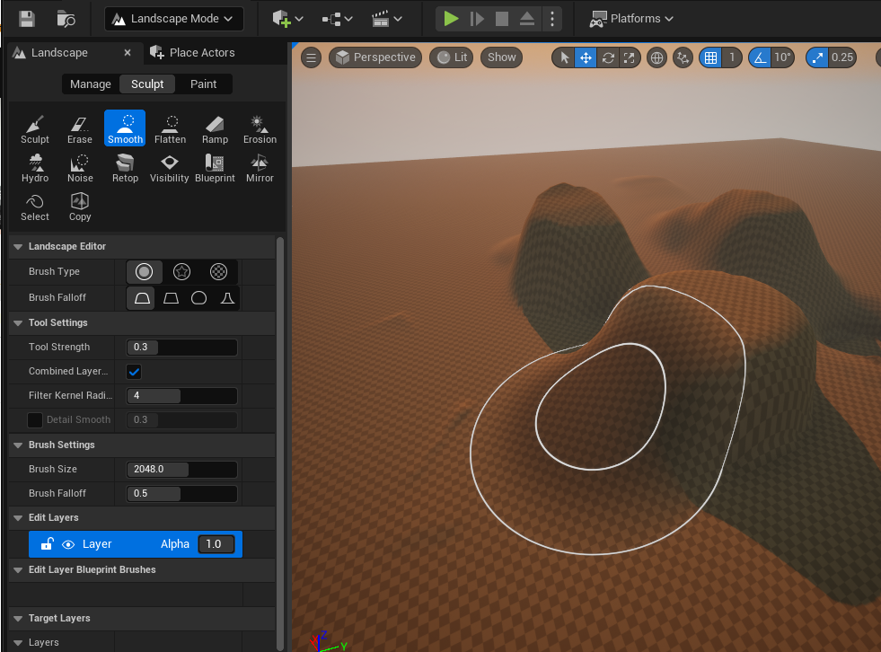Screen dimensions: 881x652
Task: Open the Landscape Mode dropdown
Action: point(174,19)
